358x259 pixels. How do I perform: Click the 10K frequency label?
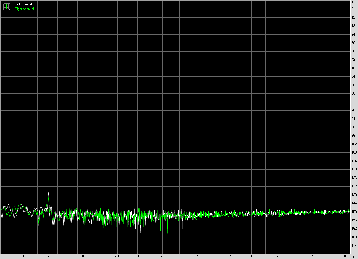point(311,256)
